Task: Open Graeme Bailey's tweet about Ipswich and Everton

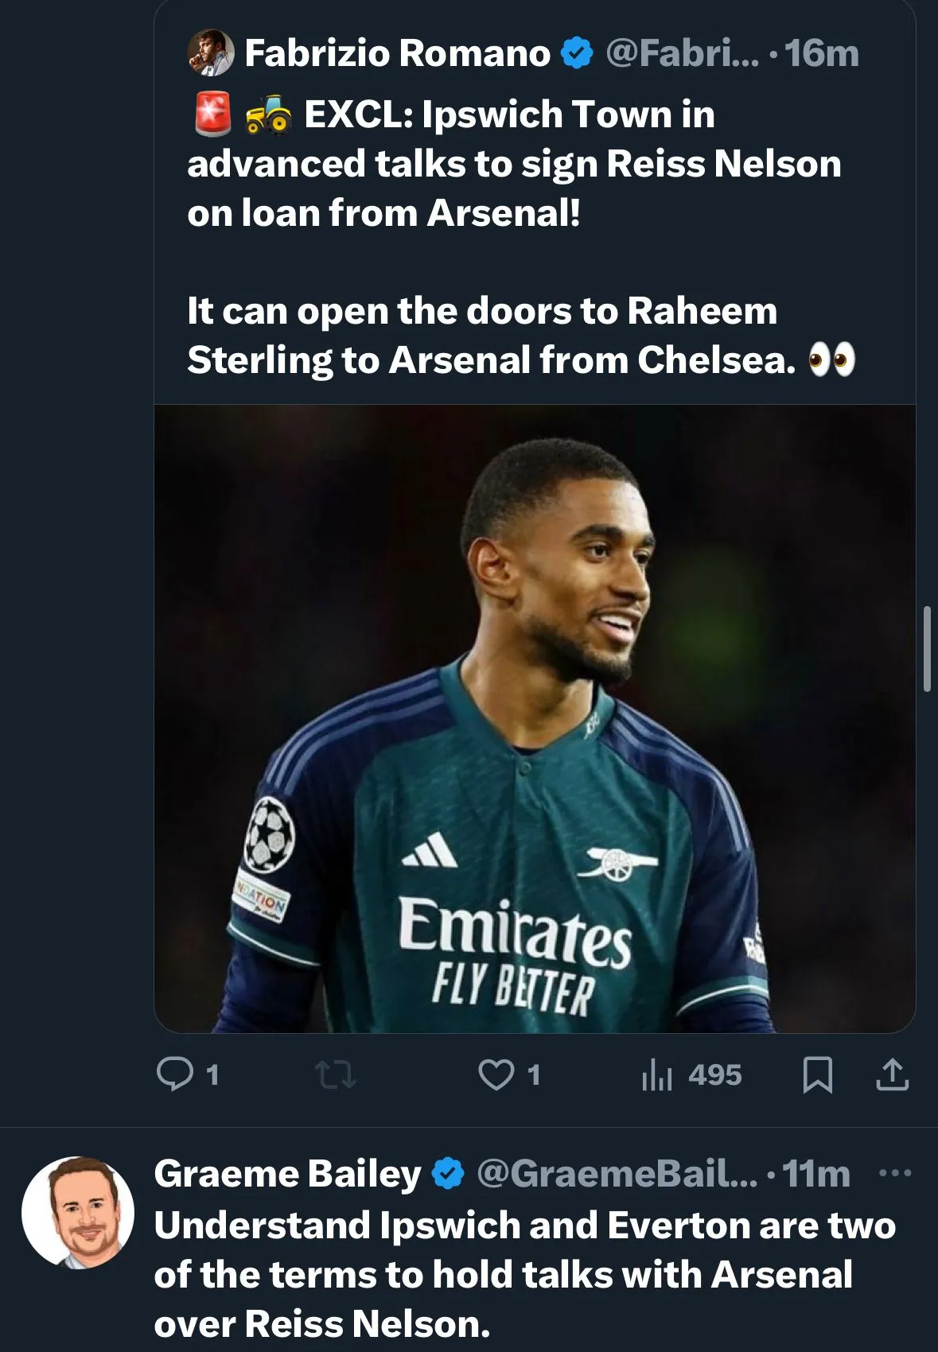Action: point(525,1274)
